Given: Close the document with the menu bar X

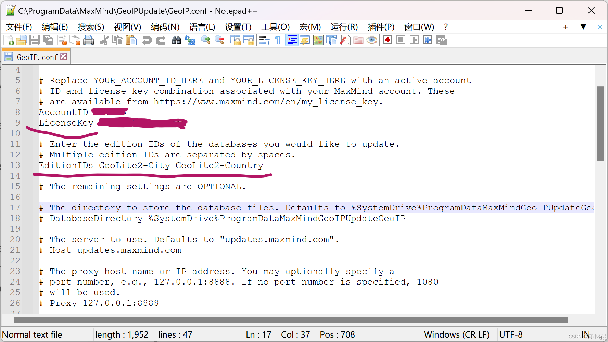Looking at the screenshot, I should (600, 27).
